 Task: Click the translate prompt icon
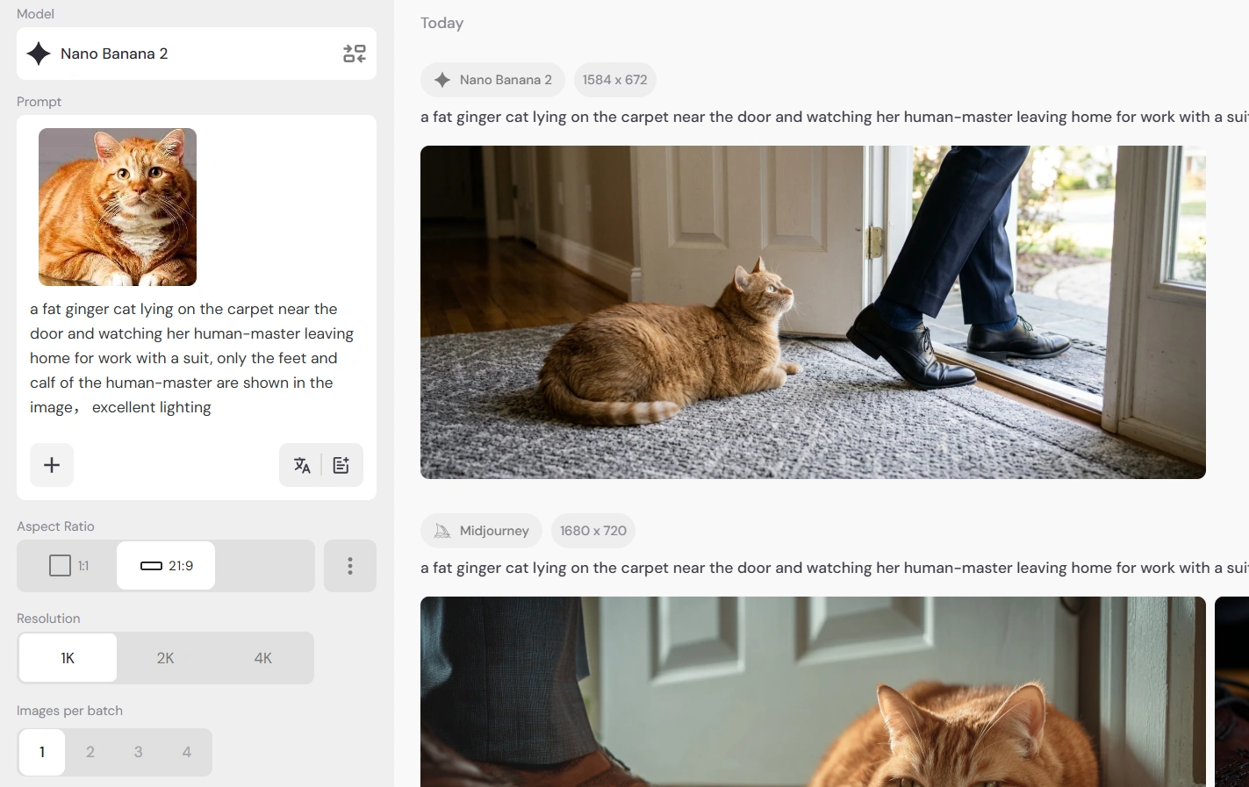point(302,465)
